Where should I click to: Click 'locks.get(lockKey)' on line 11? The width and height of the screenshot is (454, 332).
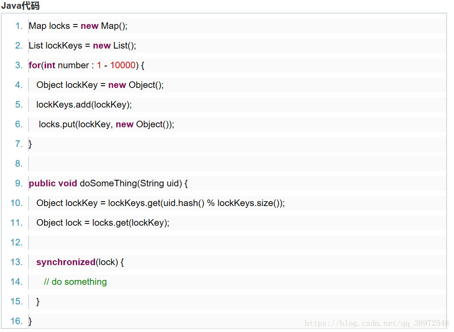(x=130, y=223)
